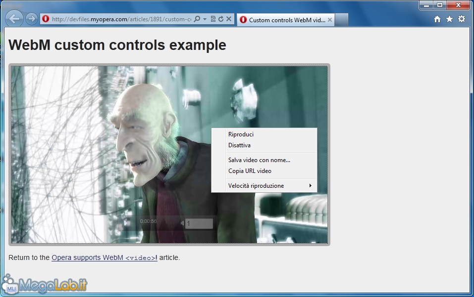The width and height of the screenshot is (474, 297).
Task: Click the Search magnifier icon in address bar
Action: 197,19
